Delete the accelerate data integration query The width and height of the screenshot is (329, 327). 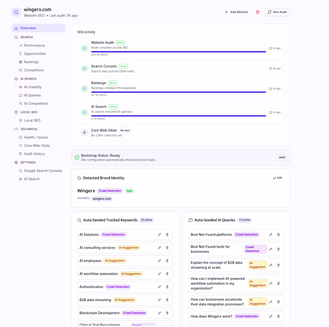(x=278, y=302)
